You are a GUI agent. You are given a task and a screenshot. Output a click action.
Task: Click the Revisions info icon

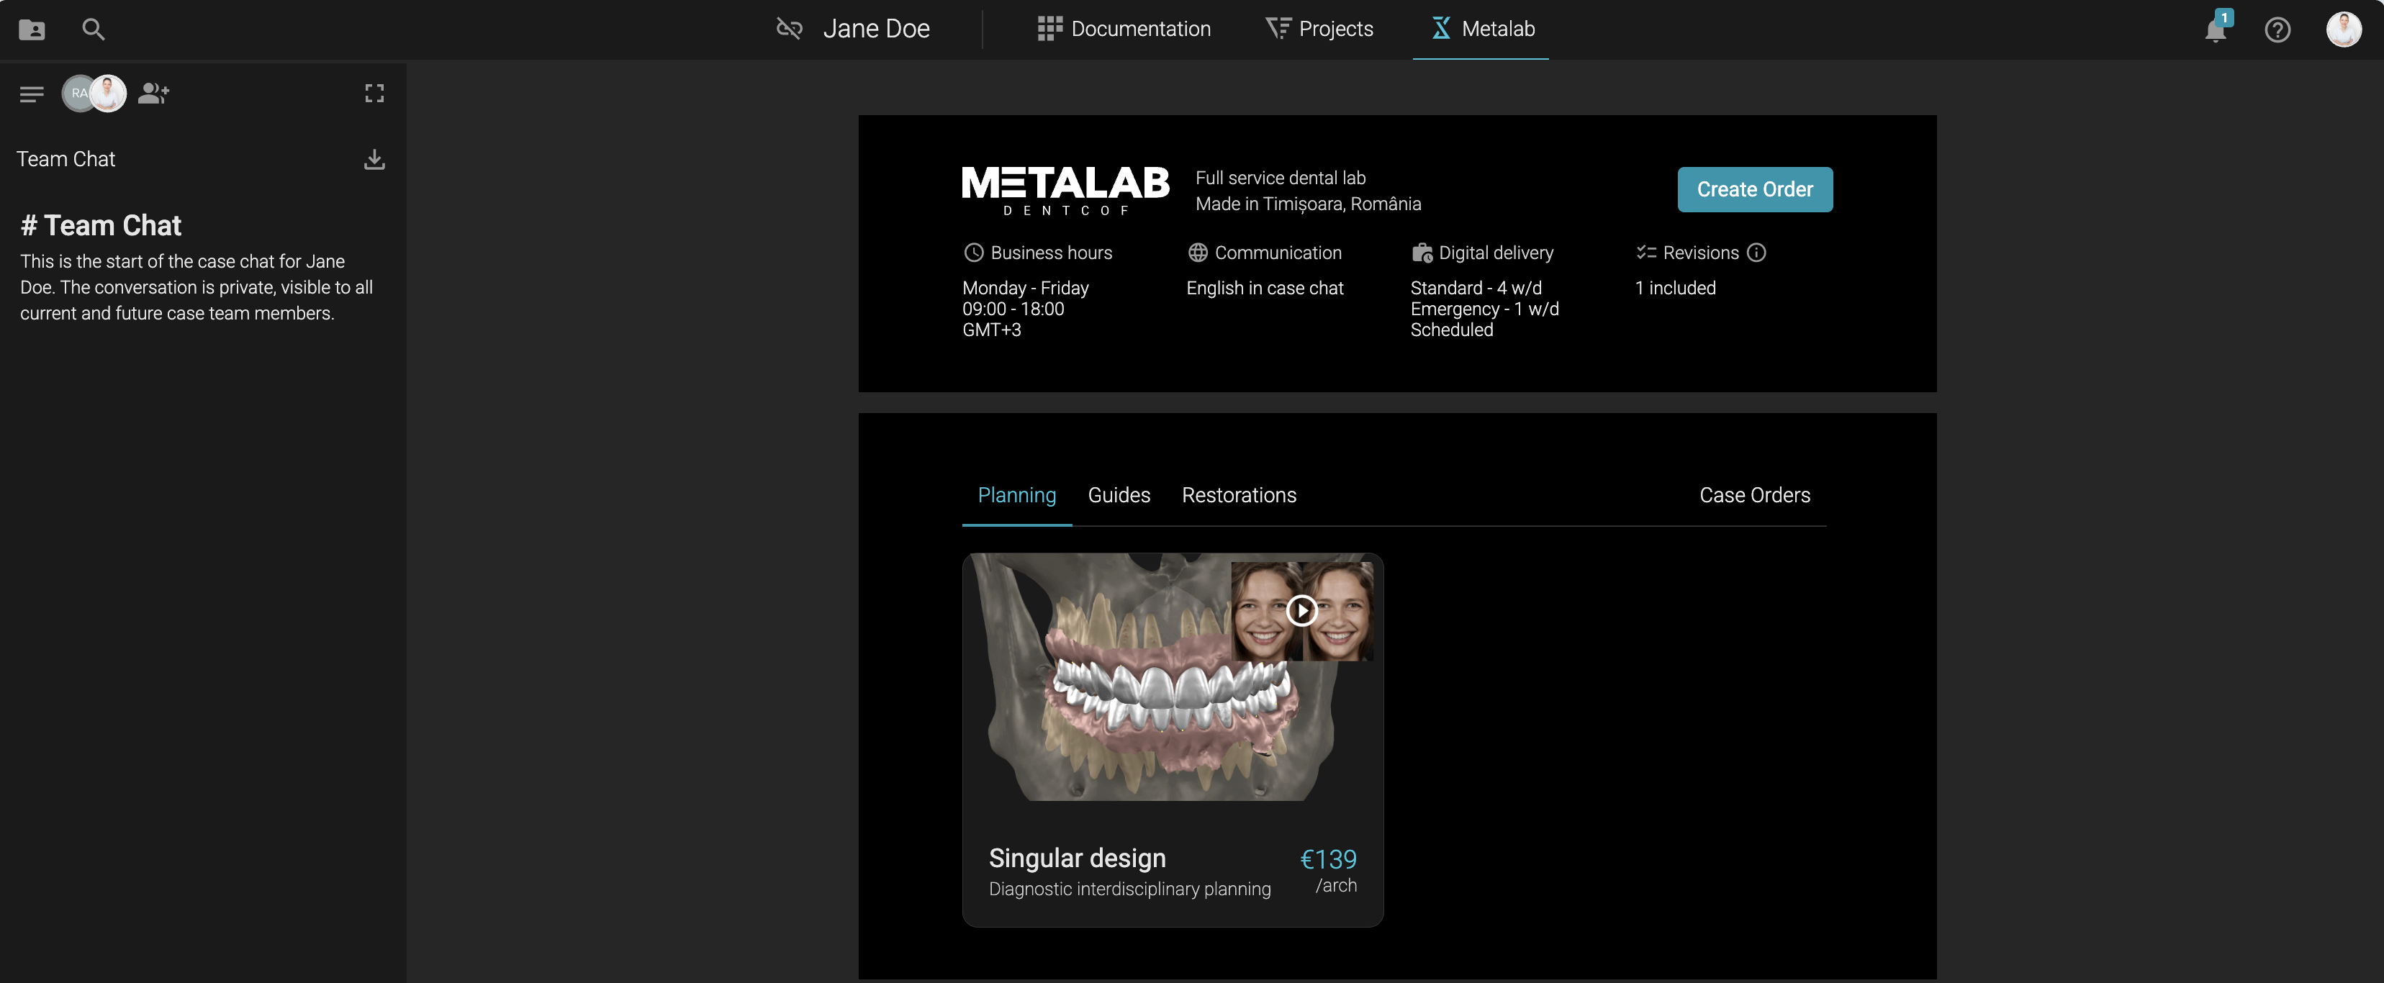coord(1756,253)
